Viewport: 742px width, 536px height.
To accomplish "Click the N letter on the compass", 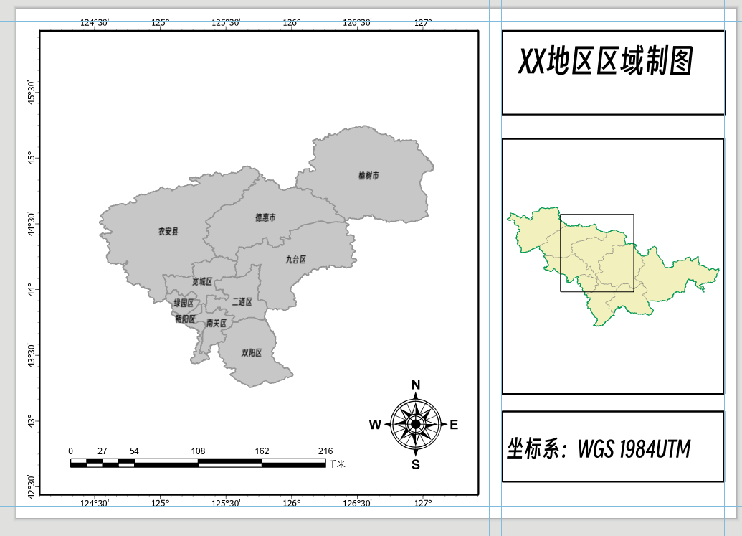I will click(416, 385).
